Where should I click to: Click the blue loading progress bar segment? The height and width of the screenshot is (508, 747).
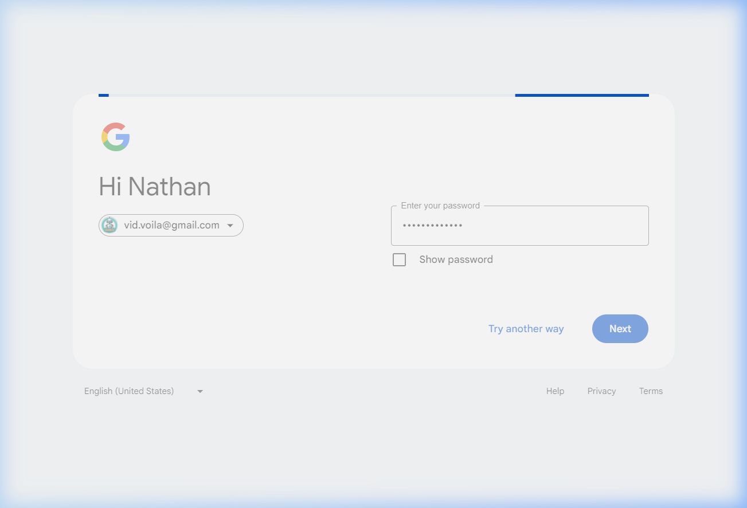(x=581, y=95)
